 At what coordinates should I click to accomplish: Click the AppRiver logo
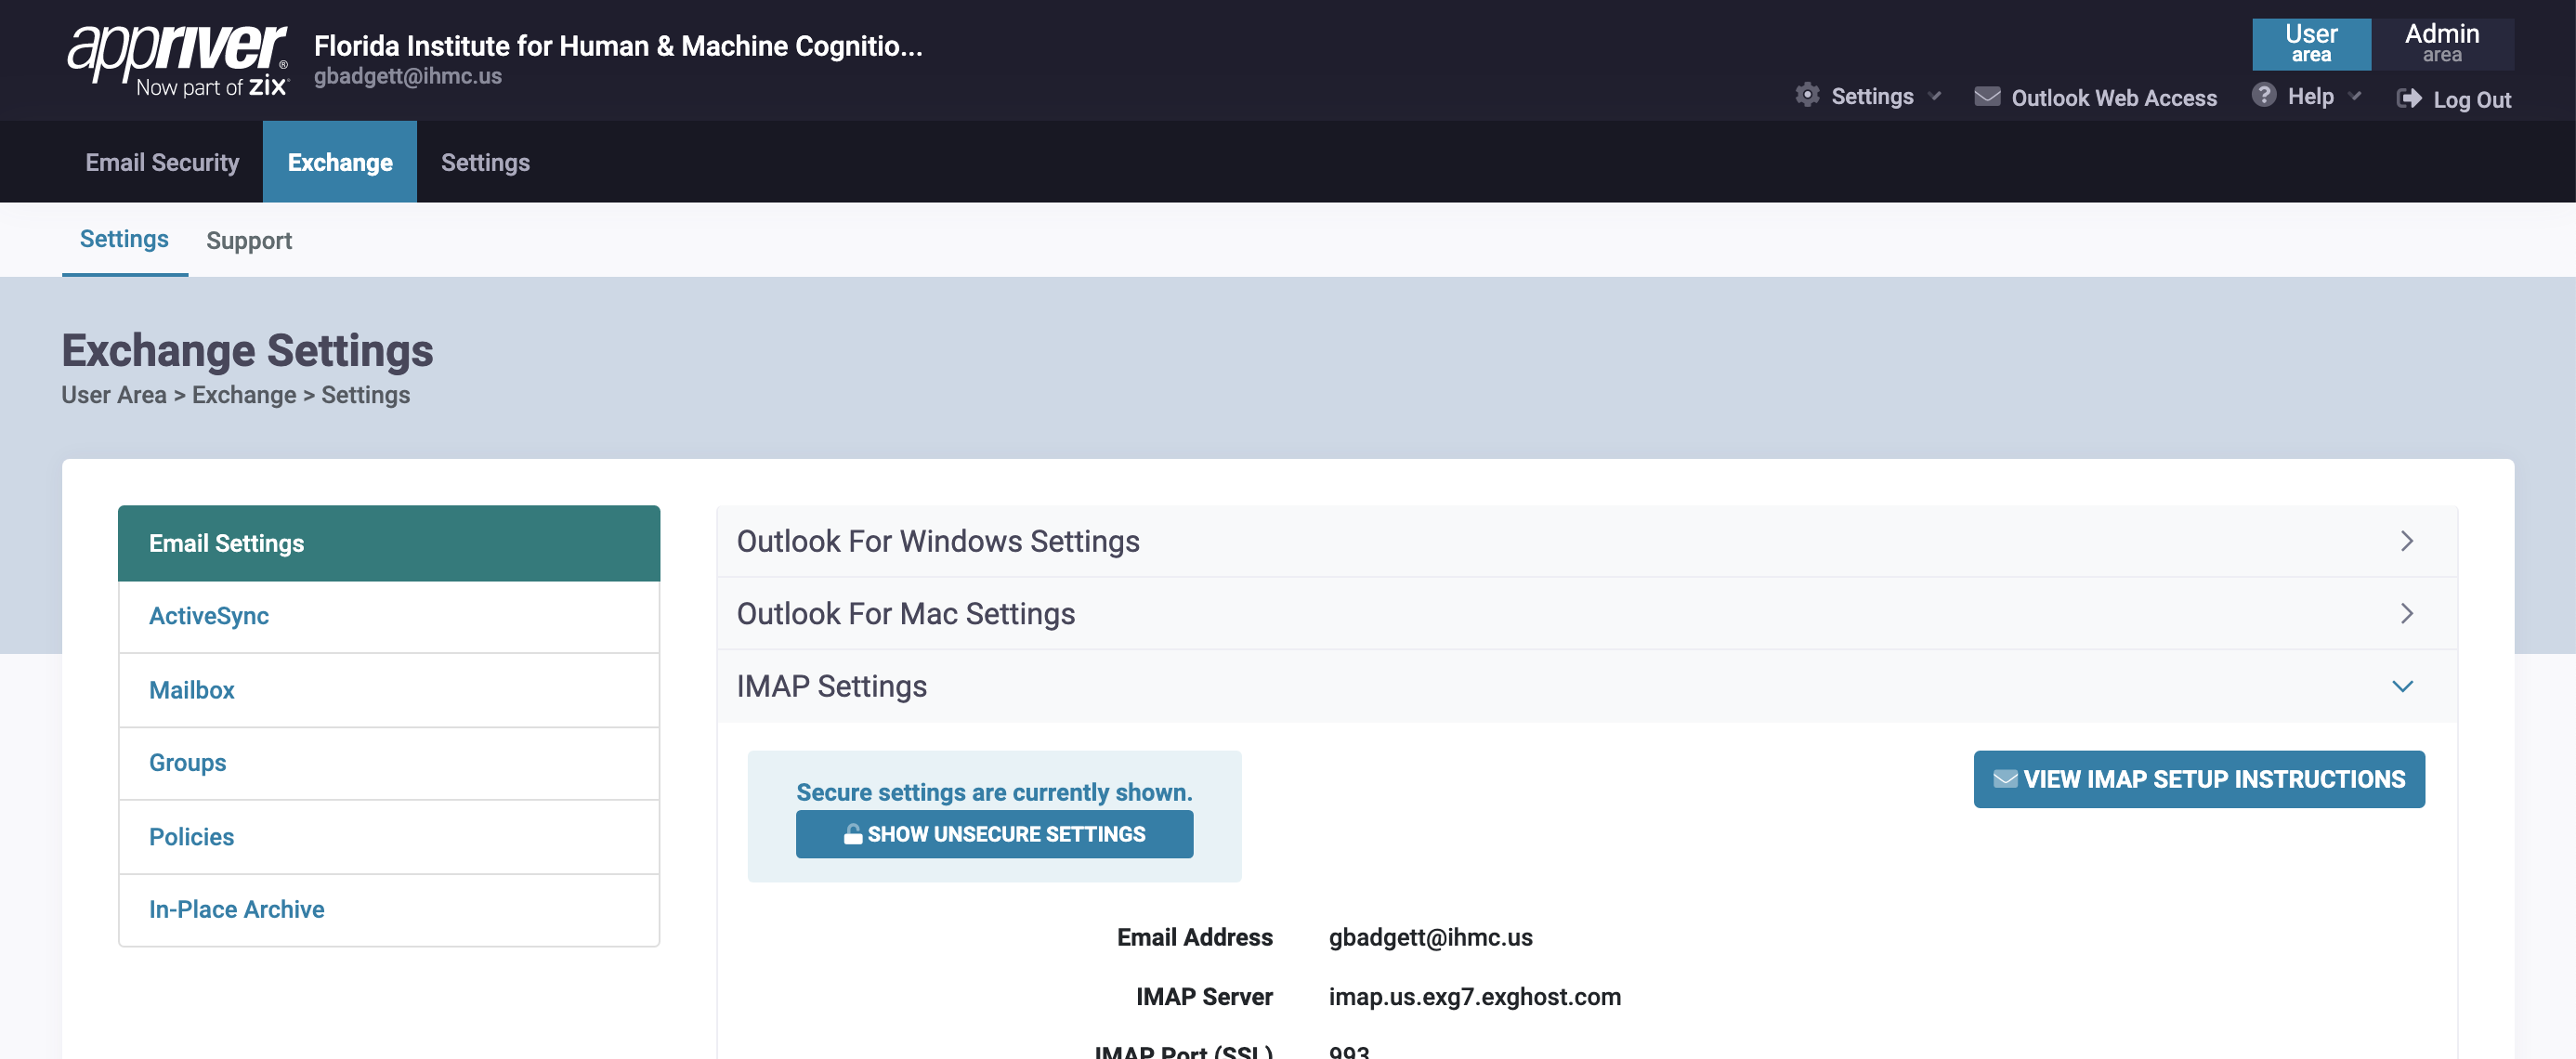point(177,60)
